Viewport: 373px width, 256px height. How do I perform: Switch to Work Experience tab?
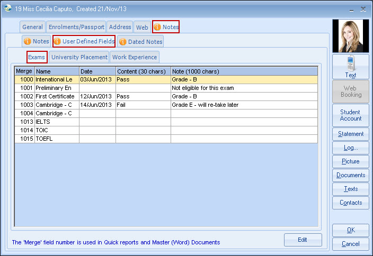click(135, 57)
